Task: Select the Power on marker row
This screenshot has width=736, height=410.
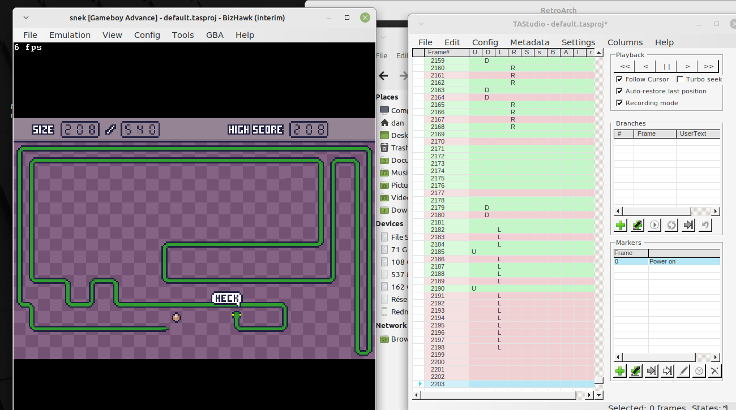Action: (667, 261)
